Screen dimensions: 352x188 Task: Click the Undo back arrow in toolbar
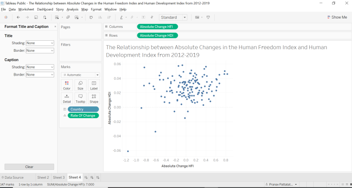(18, 17)
